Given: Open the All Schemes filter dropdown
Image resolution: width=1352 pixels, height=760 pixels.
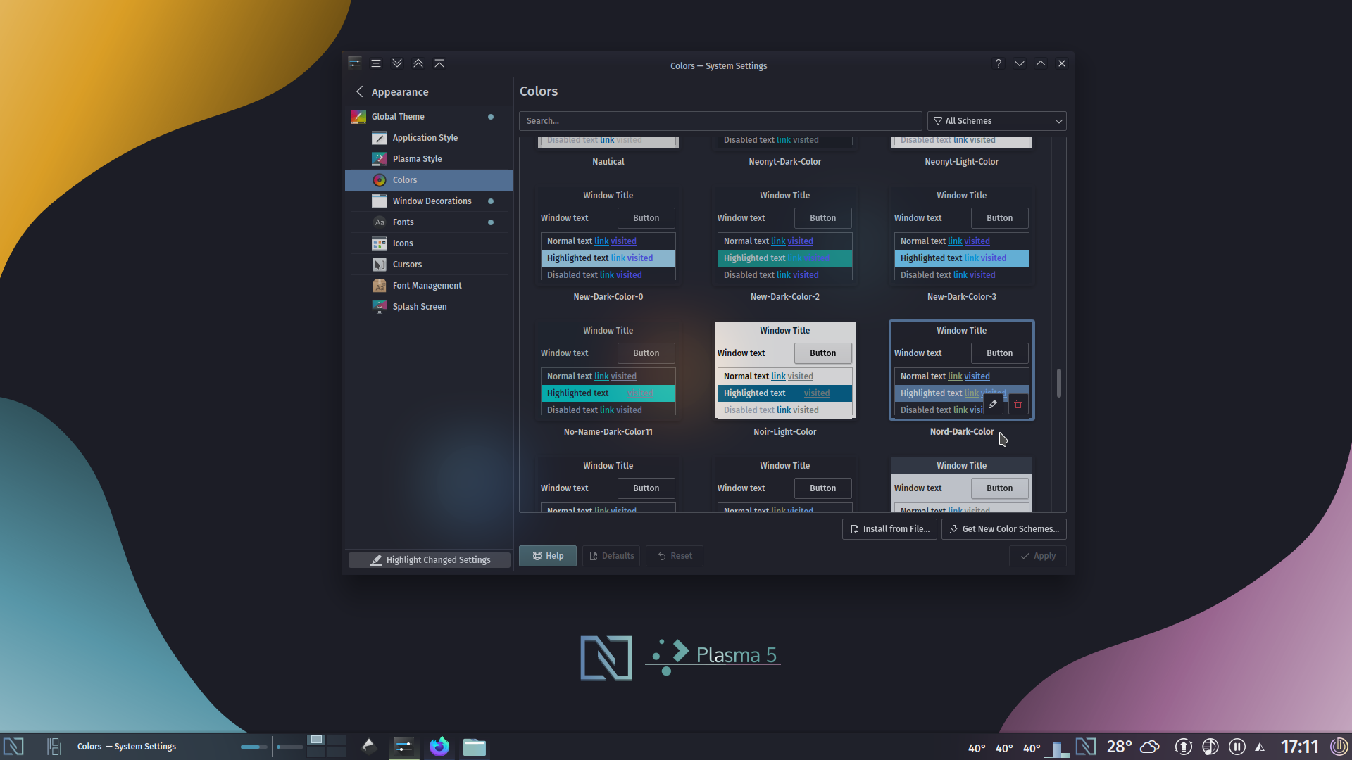Looking at the screenshot, I should 997,121.
